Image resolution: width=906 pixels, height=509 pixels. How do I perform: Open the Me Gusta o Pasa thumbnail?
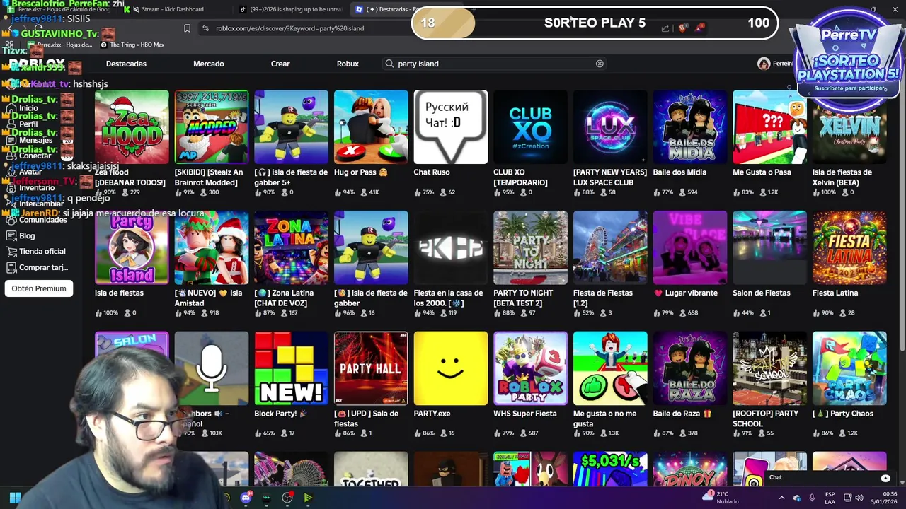click(x=769, y=127)
